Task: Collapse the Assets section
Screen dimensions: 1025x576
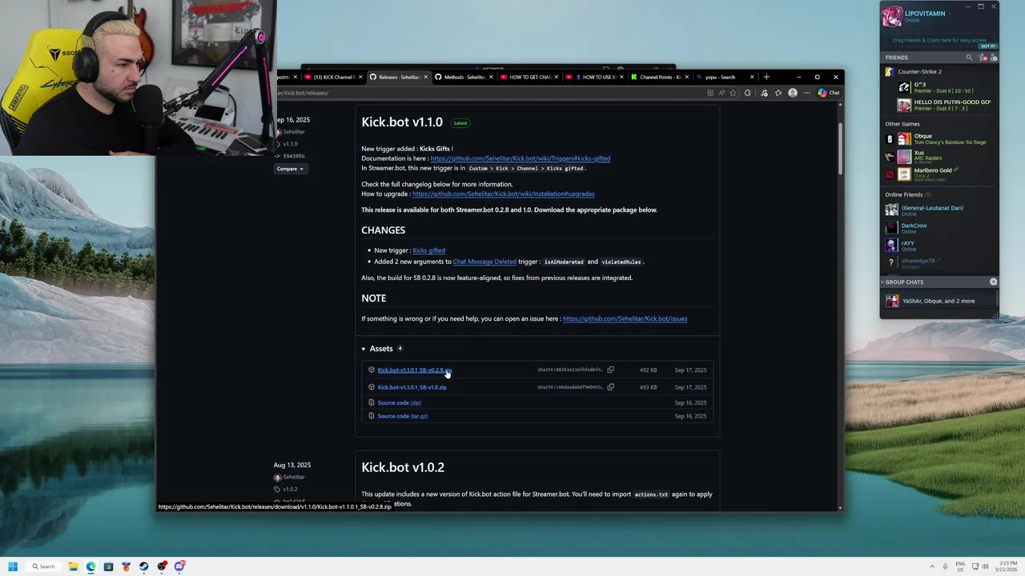Action: pyautogui.click(x=364, y=349)
